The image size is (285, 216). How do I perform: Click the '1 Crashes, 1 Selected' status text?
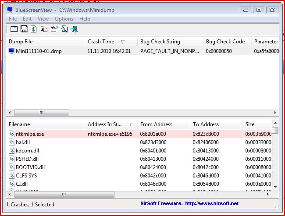click(x=30, y=205)
